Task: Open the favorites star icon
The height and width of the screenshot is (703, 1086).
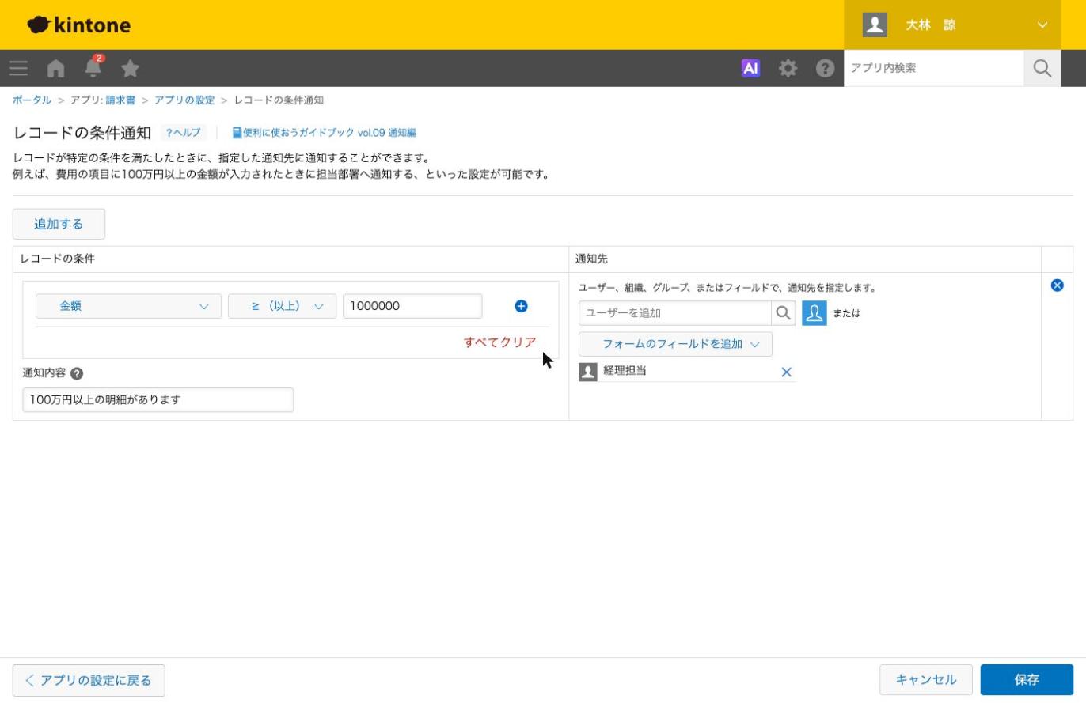Action: [131, 68]
